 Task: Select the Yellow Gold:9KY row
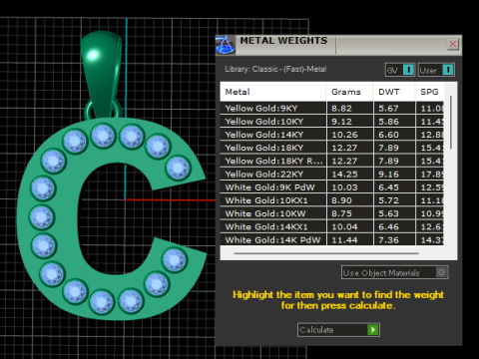[331, 109]
